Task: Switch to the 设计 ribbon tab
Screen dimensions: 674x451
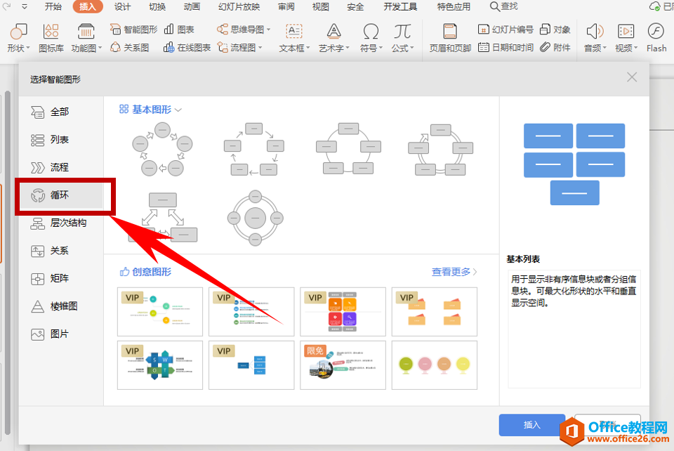Action: (x=122, y=6)
